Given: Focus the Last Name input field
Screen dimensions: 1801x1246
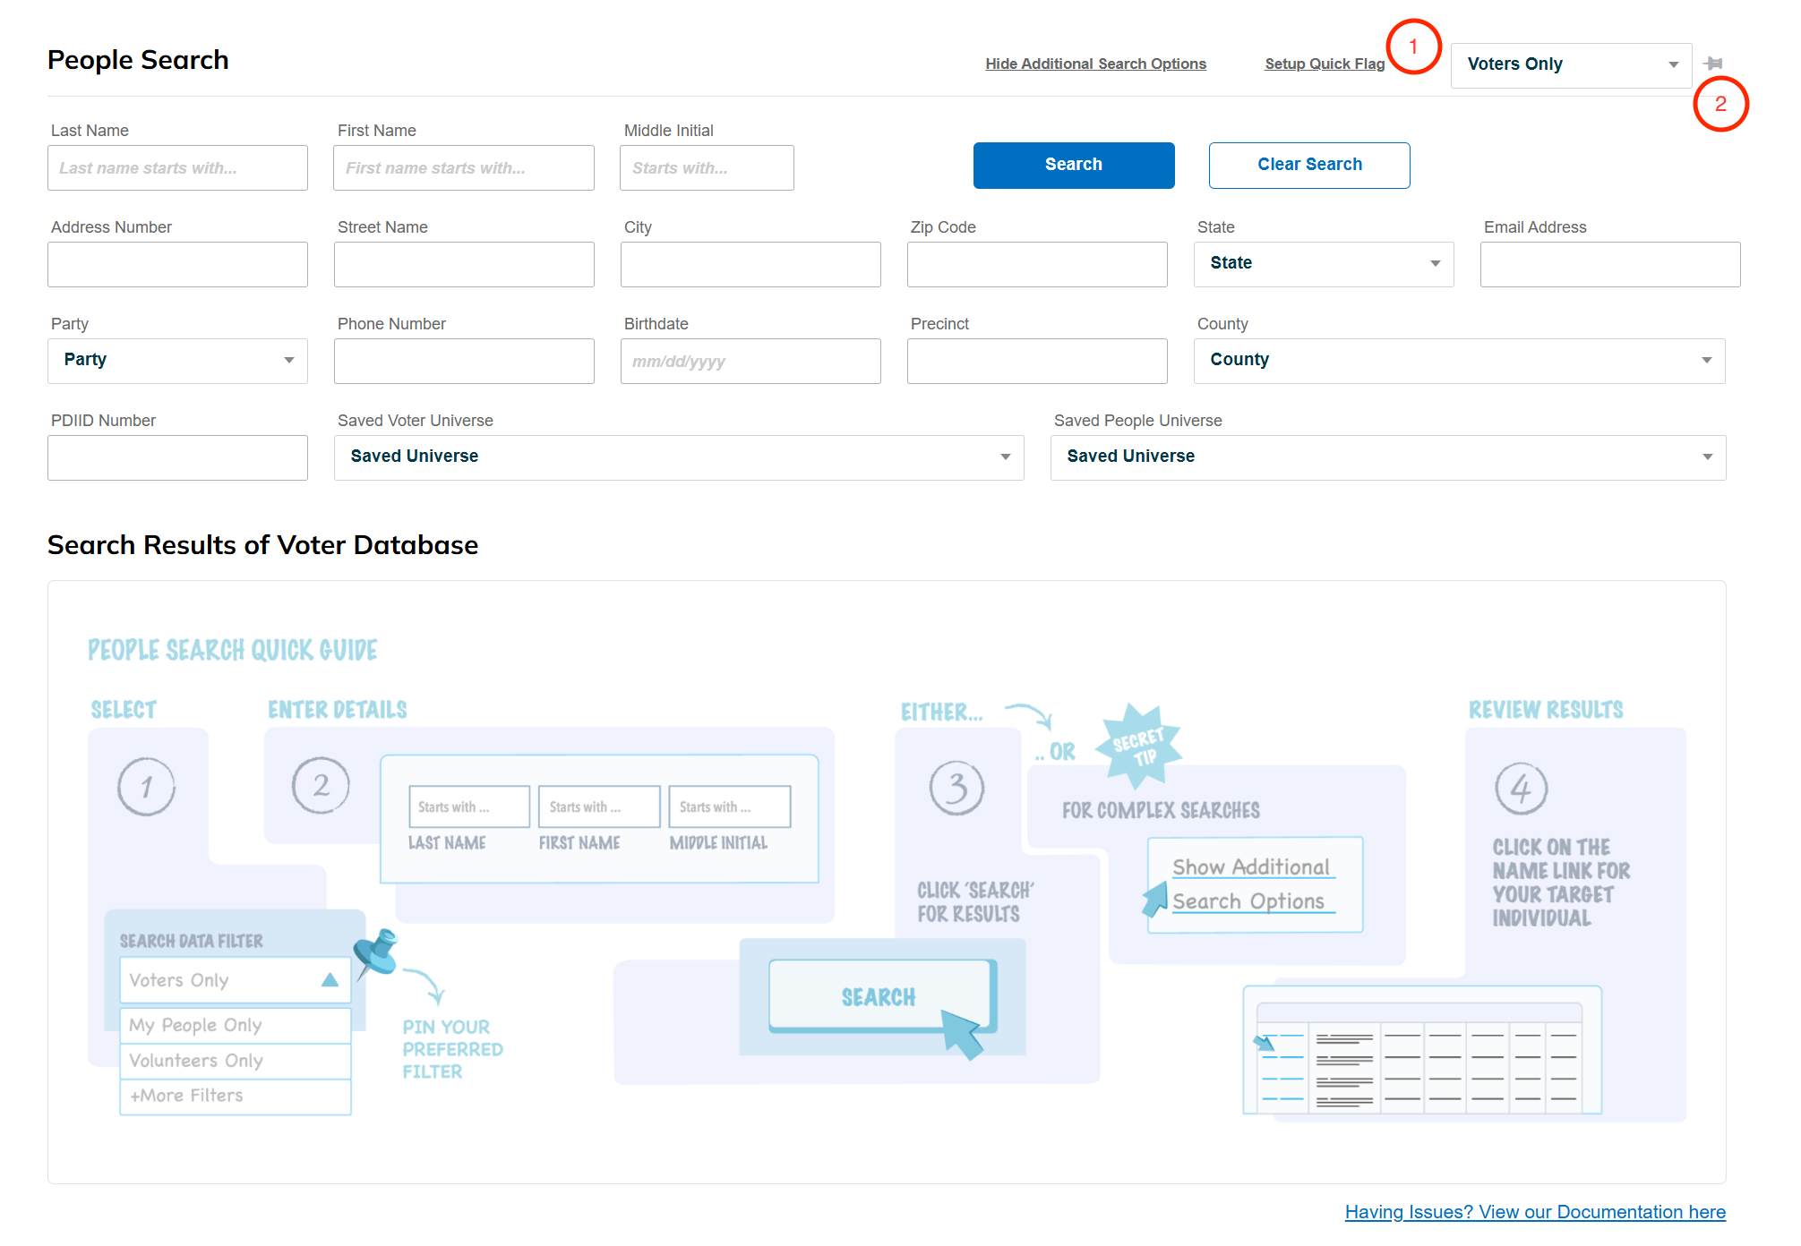Looking at the screenshot, I should click(x=177, y=167).
